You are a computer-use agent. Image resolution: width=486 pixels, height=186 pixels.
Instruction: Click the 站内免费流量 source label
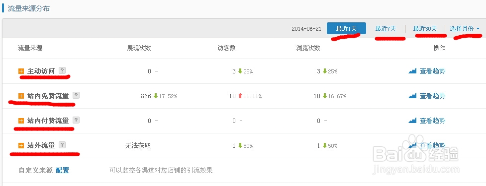click(x=48, y=96)
